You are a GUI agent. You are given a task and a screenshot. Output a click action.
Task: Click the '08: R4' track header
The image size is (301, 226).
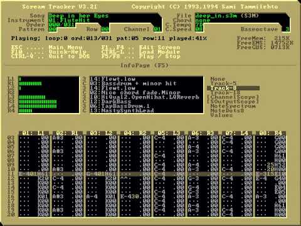click(x=271, y=133)
